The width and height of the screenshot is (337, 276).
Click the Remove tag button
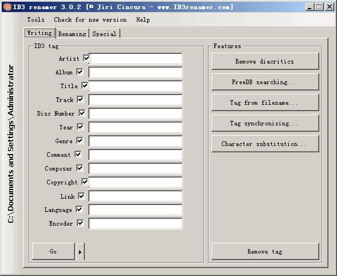pos(265,251)
